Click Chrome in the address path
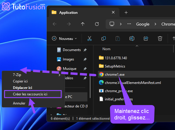The image size is (175, 130). 168,24
